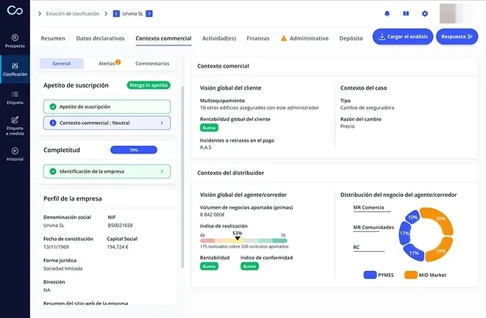Click the date 13/11/1969

point(56,247)
